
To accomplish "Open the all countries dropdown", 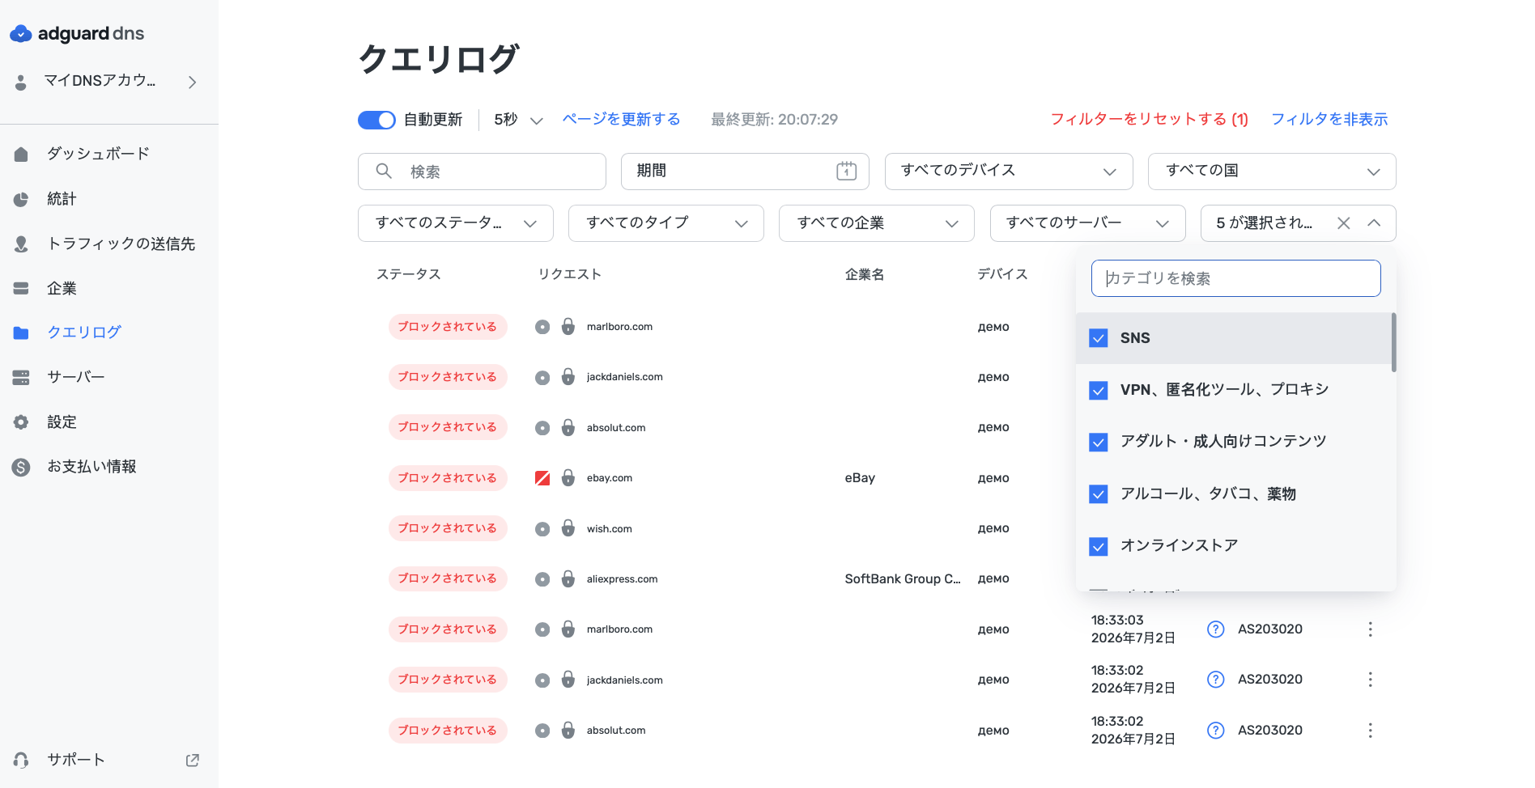I will 1272,172.
